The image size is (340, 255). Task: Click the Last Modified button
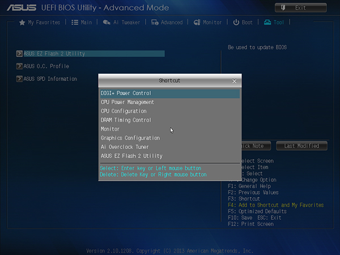coord(301,146)
